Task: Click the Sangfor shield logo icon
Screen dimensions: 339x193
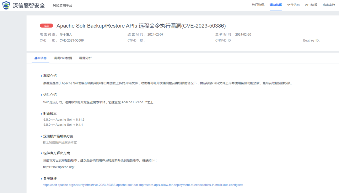Action: click(x=6, y=5)
